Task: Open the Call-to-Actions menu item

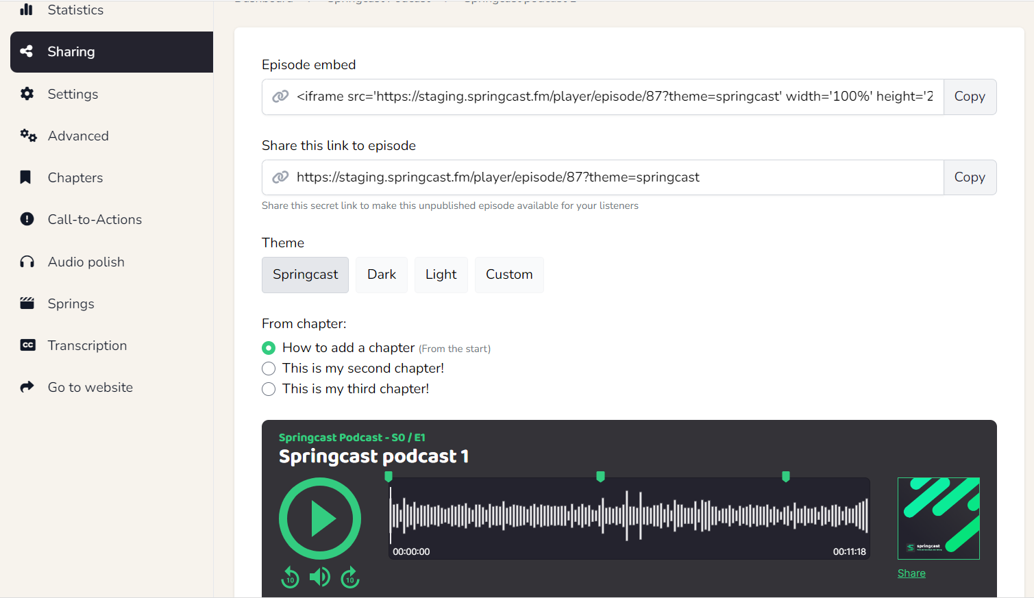Action: tap(95, 219)
